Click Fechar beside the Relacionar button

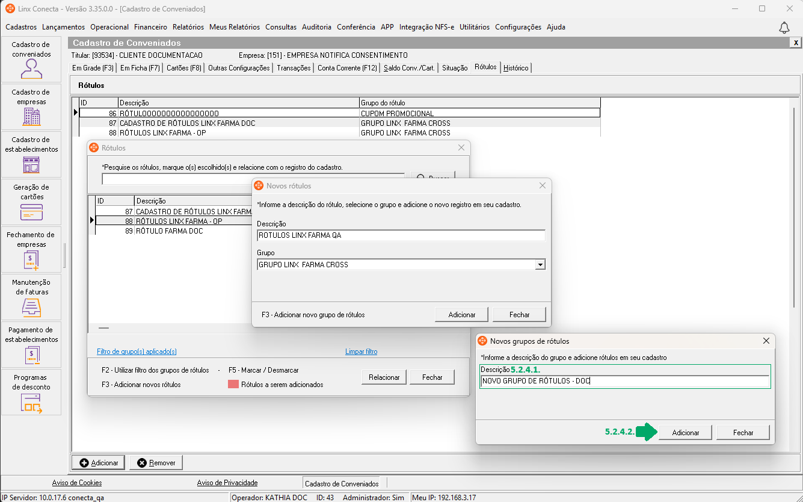432,377
